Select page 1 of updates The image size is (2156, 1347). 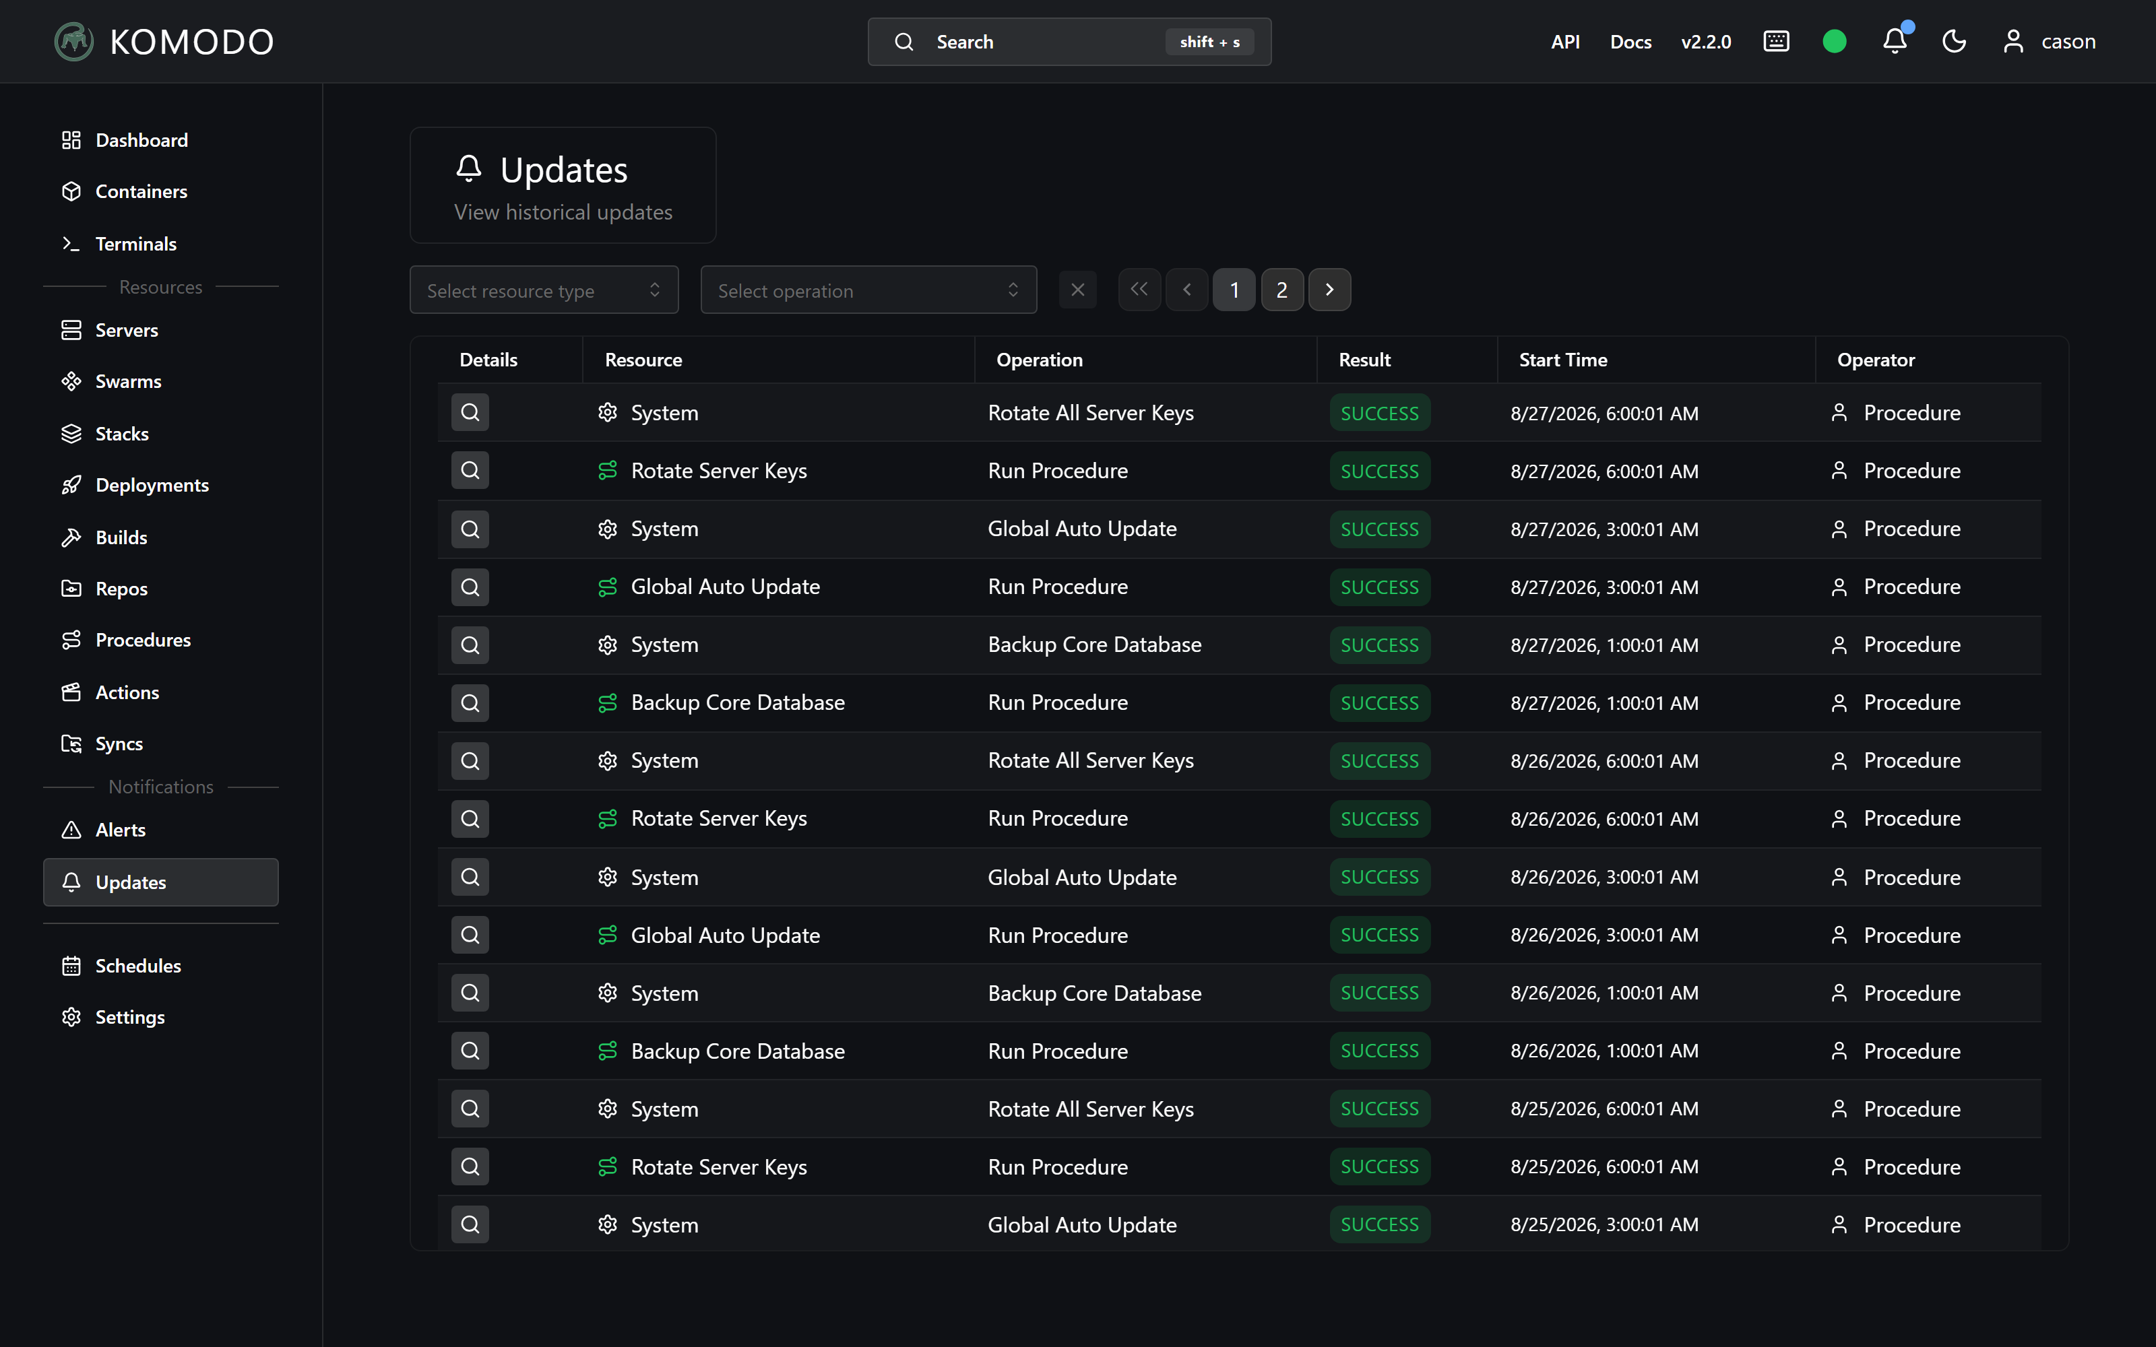click(x=1234, y=290)
